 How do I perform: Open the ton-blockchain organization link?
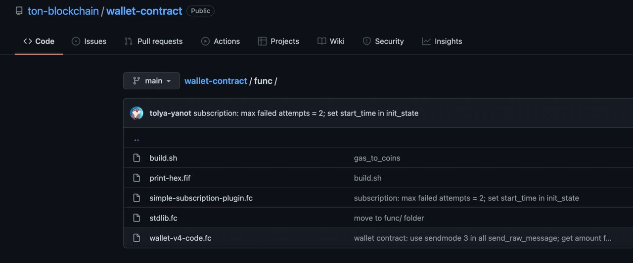(x=63, y=11)
